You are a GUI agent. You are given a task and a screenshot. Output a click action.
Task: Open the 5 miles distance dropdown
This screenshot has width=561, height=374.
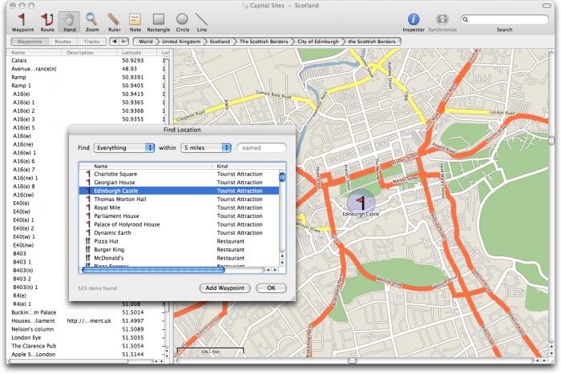click(206, 147)
